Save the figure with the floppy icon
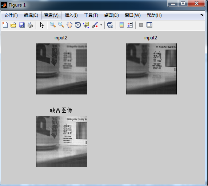 [x=22, y=25]
